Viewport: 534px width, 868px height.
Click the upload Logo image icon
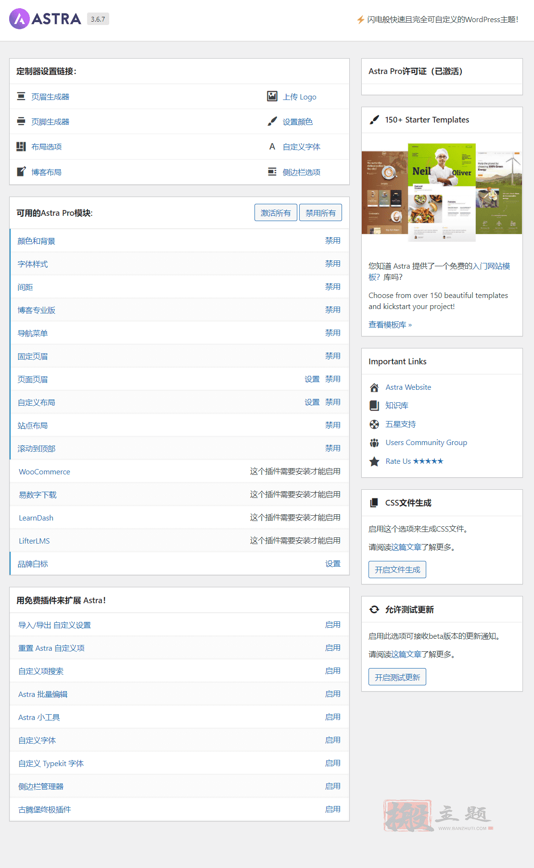(x=272, y=96)
